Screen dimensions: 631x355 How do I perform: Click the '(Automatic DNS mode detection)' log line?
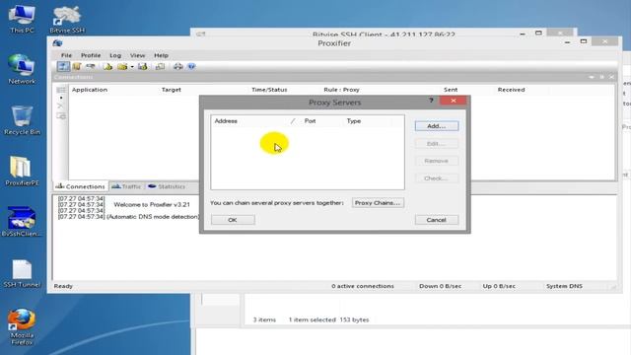[x=153, y=217]
